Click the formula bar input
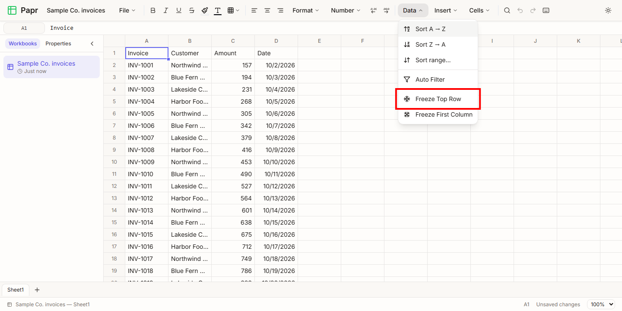The image size is (622, 311). click(x=333, y=28)
